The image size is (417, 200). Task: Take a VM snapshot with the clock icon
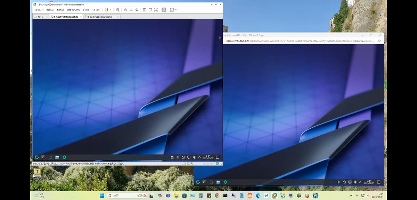(x=125, y=10)
